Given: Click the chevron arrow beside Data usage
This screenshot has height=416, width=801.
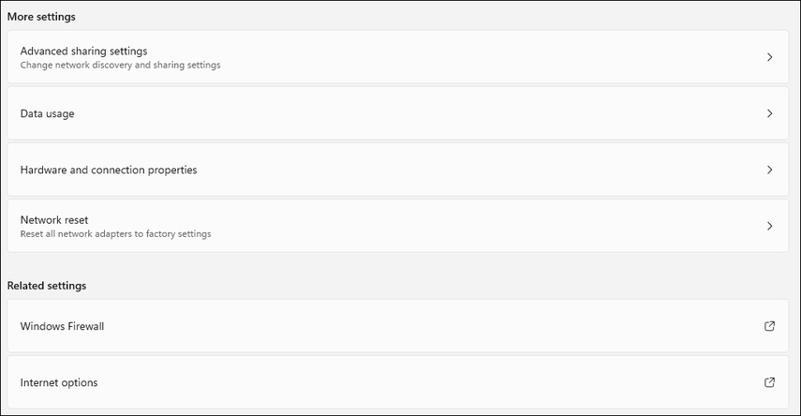Looking at the screenshot, I should 769,113.
